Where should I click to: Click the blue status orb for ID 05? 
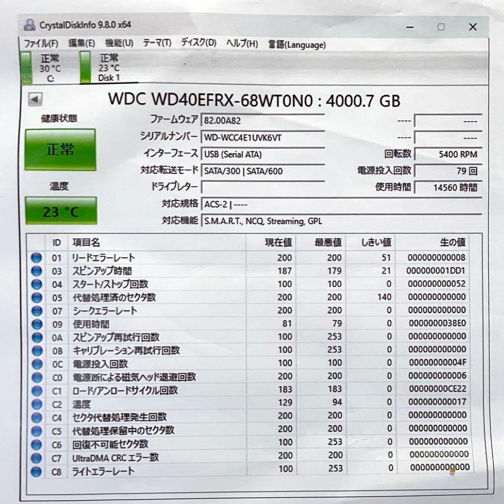37,298
